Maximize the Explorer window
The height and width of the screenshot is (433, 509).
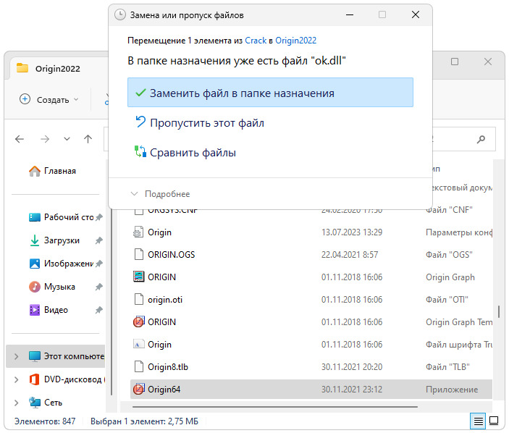pos(455,62)
